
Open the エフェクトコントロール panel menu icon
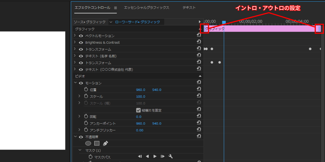[115, 8]
